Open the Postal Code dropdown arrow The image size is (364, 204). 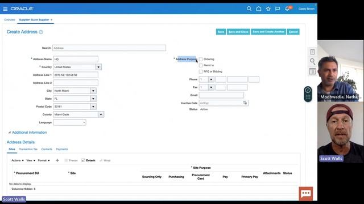point(93,107)
